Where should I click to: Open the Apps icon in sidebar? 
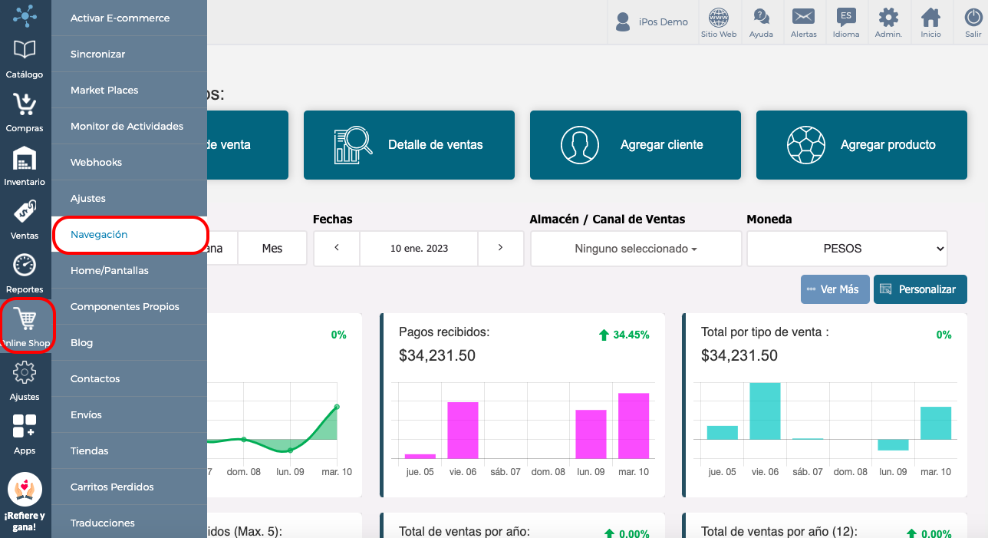(x=25, y=426)
